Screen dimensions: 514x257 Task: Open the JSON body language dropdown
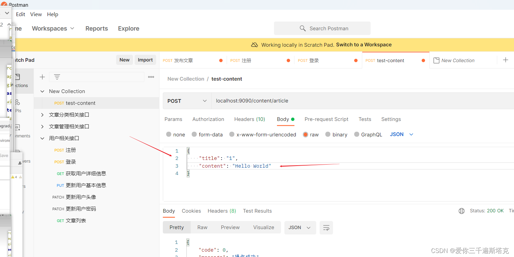click(401, 134)
